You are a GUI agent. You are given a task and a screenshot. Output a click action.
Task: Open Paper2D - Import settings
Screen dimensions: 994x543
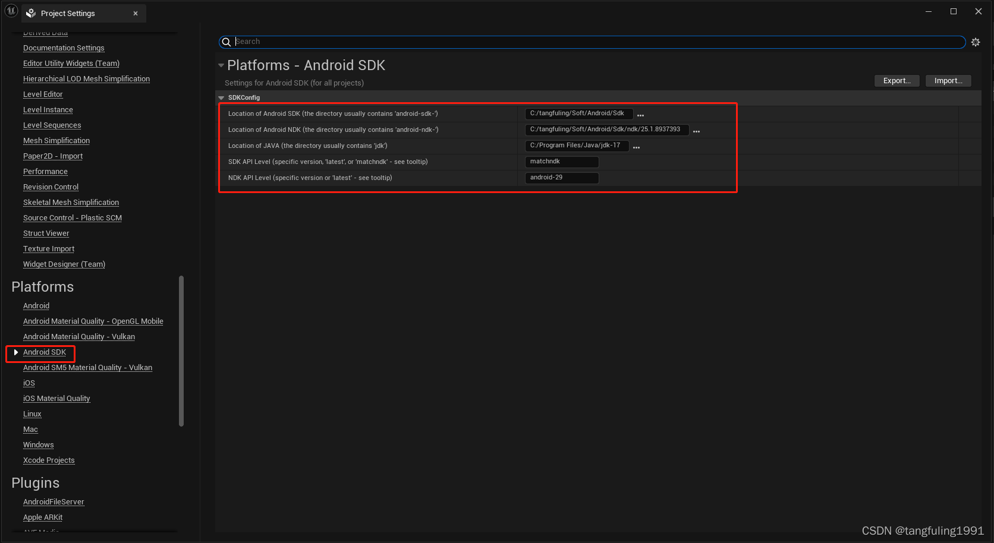point(53,156)
